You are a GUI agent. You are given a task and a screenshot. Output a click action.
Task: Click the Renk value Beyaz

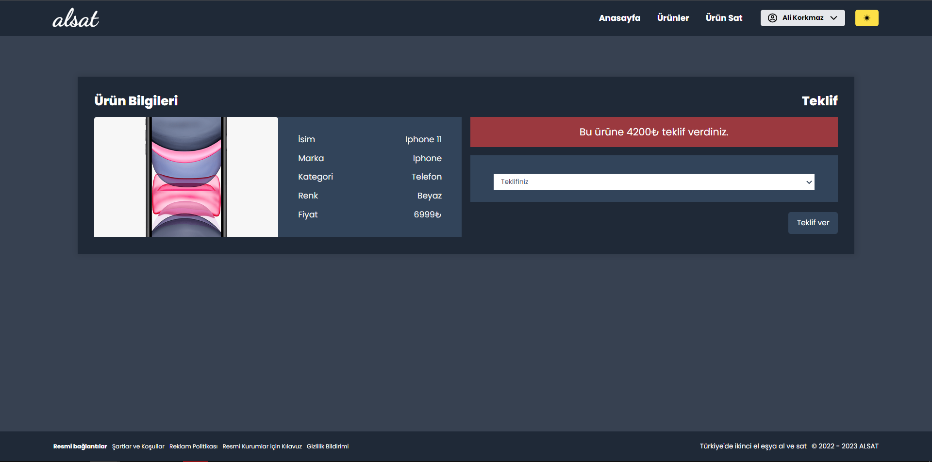[430, 196]
